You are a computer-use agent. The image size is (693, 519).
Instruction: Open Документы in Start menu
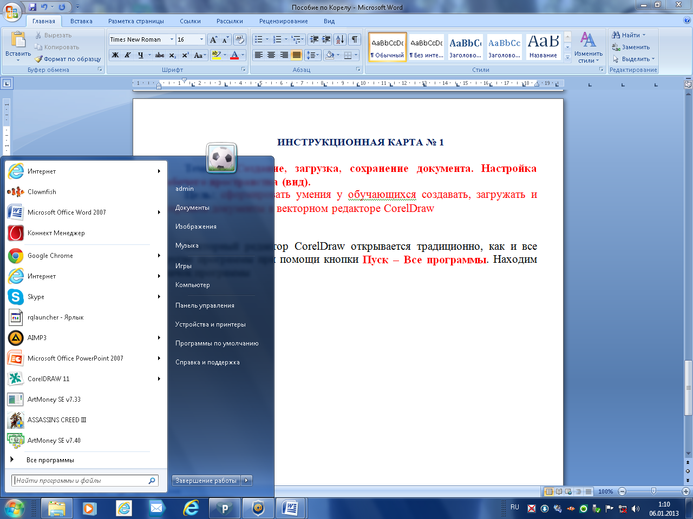pos(192,208)
